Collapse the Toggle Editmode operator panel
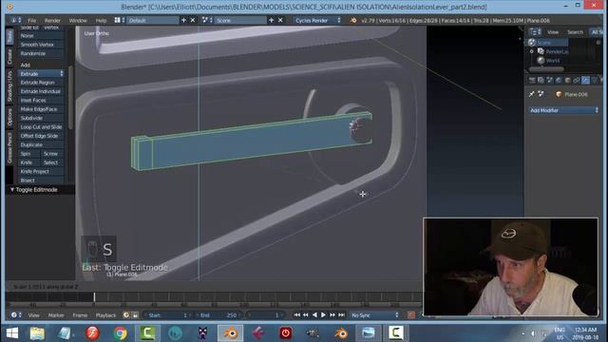 pyautogui.click(x=12, y=190)
